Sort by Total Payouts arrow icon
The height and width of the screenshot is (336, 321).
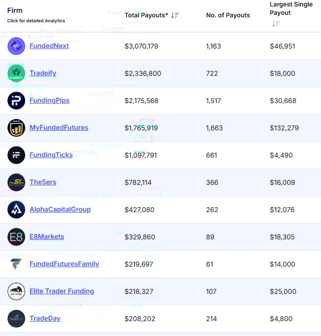175,15
